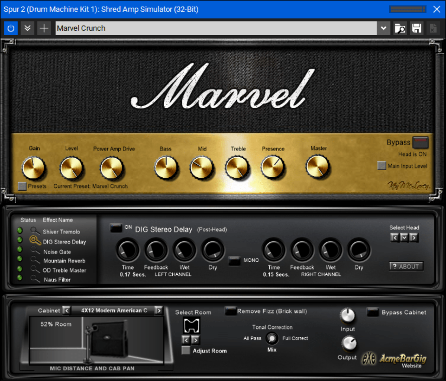The height and width of the screenshot is (381, 446).
Task: Open the Select Head down arrow
Action: (x=404, y=237)
